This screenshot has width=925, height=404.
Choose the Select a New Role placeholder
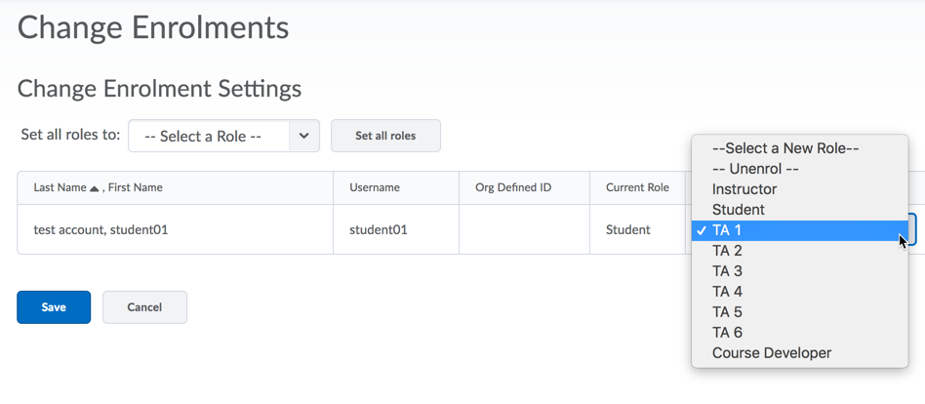[x=785, y=148]
